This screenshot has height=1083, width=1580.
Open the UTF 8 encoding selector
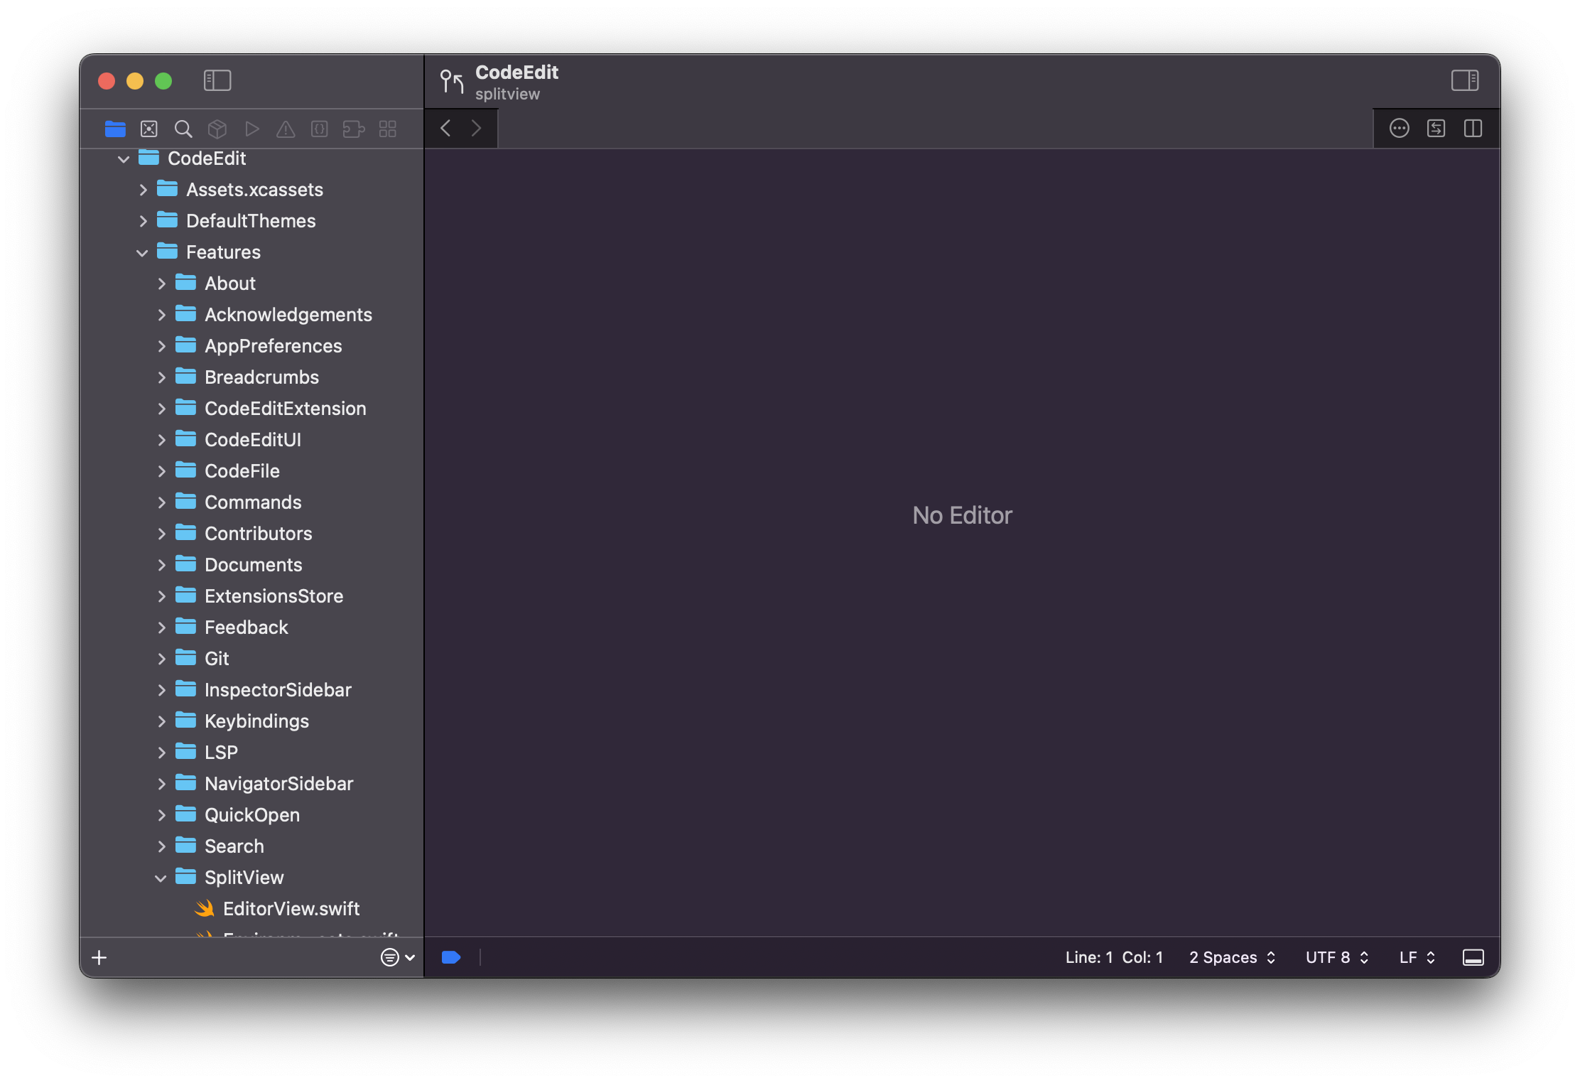[1337, 958]
